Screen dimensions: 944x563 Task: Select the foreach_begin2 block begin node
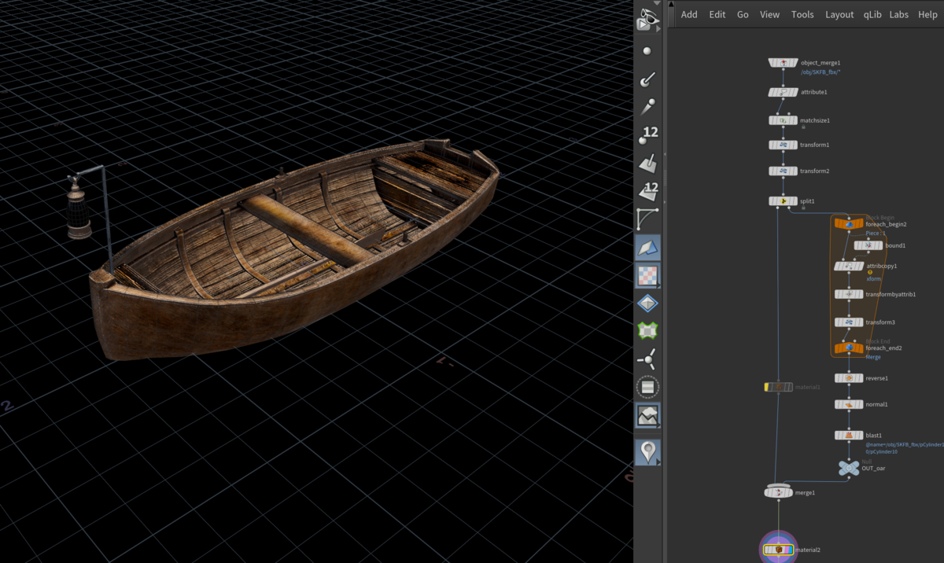[849, 224]
